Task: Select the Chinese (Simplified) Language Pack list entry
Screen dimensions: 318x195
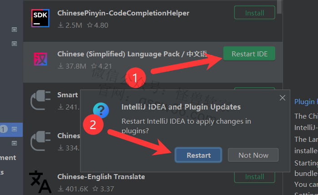Action: coord(132,54)
